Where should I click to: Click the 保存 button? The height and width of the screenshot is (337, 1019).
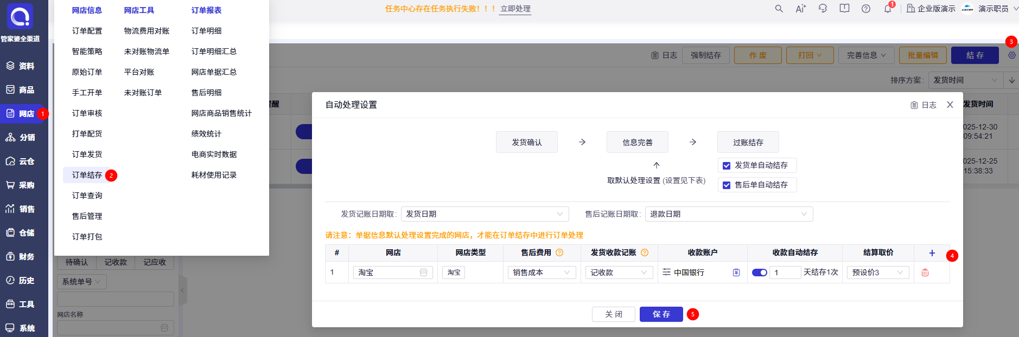coord(661,314)
